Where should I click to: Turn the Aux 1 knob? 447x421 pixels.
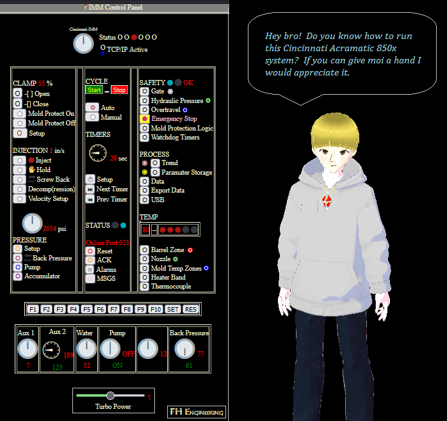tap(28, 349)
